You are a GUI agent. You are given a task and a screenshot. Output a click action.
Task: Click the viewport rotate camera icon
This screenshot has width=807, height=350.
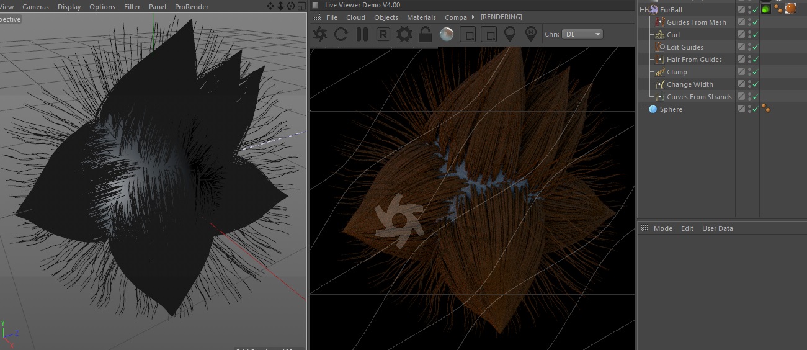[292, 6]
